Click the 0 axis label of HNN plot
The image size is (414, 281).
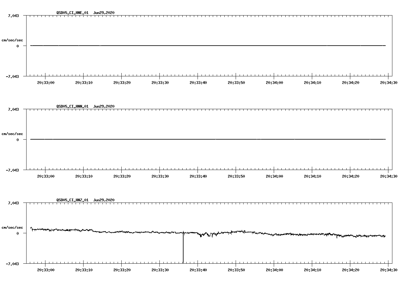click(x=18, y=140)
